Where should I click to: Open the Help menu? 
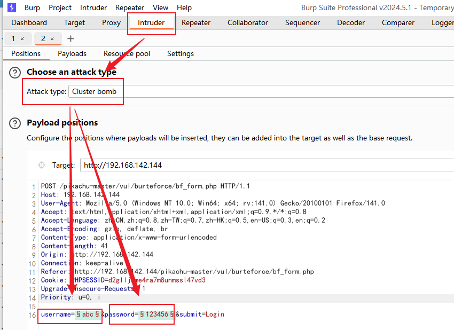(184, 7)
